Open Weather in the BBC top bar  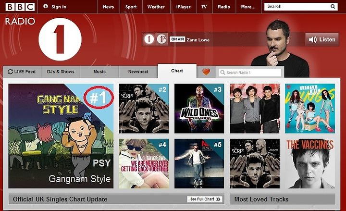[x=156, y=7]
